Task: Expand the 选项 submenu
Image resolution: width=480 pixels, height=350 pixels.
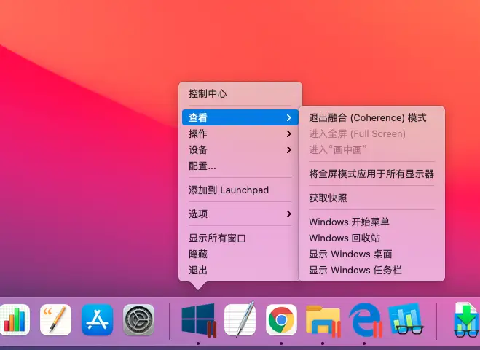Action: [x=240, y=214]
